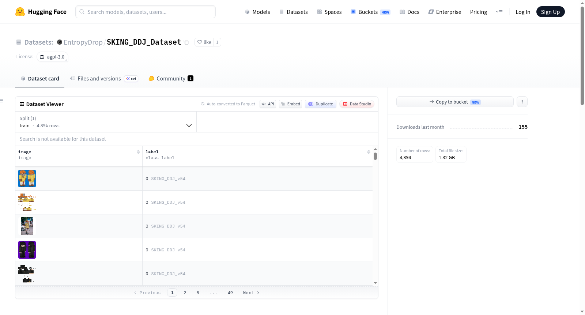Expand the more navigation menu icon

point(499,12)
